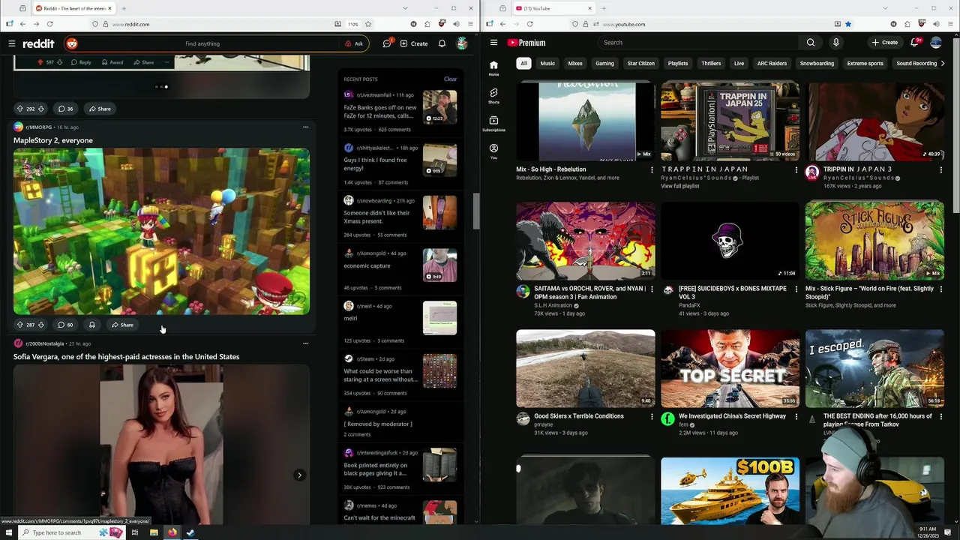Select the Music filter chip
960x540 pixels.
(547, 64)
